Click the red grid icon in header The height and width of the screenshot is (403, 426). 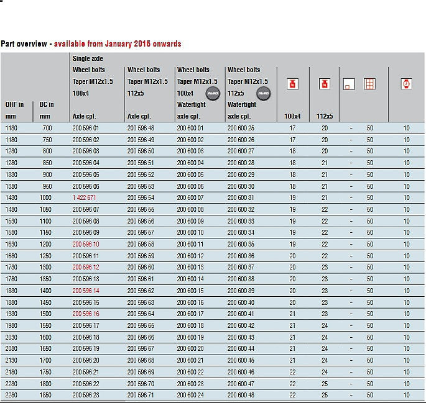pyautogui.click(x=369, y=84)
